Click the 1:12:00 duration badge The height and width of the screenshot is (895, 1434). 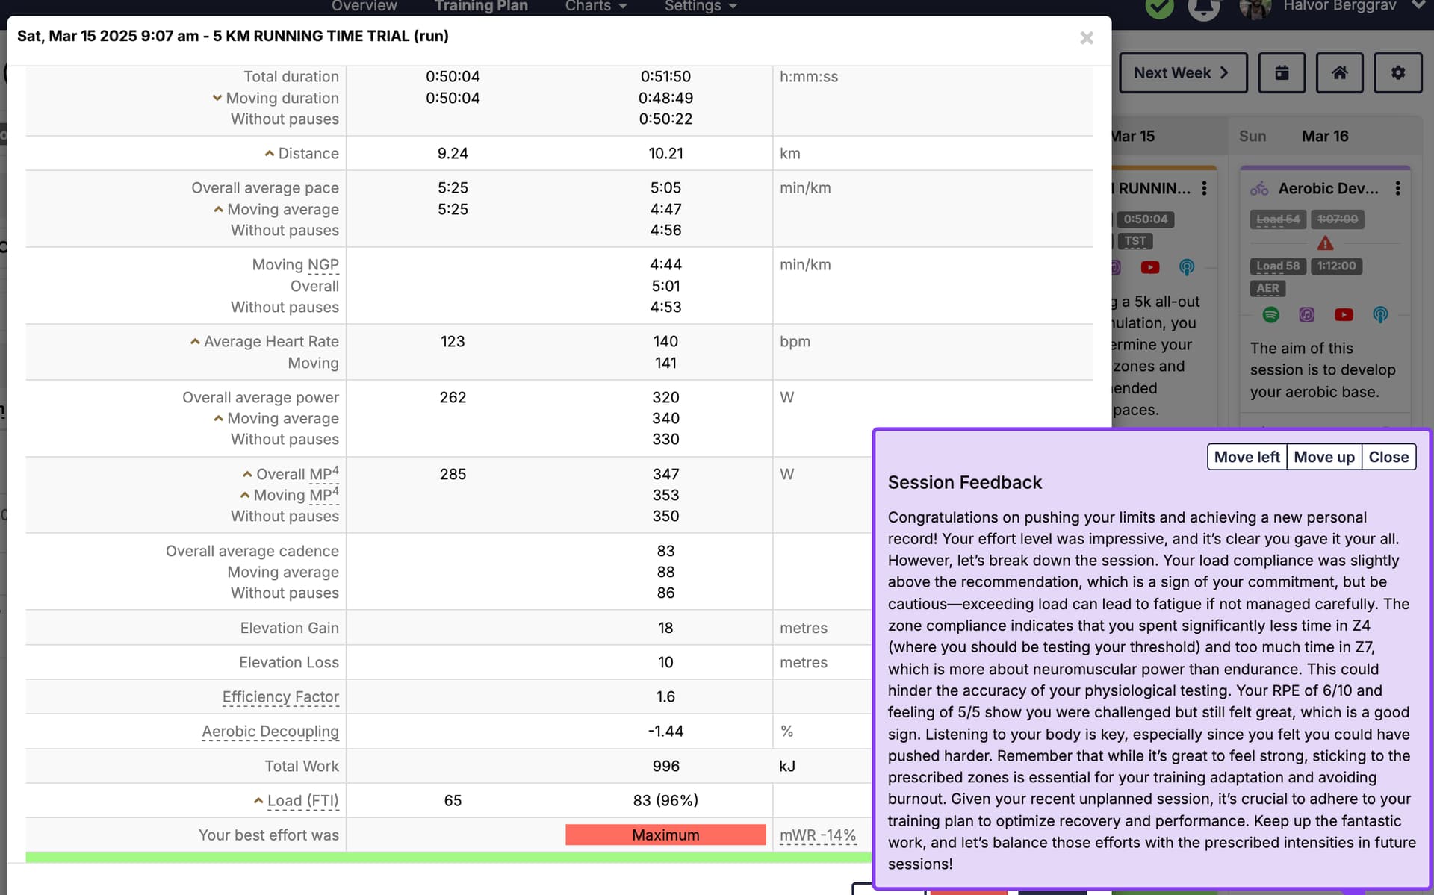tap(1336, 266)
